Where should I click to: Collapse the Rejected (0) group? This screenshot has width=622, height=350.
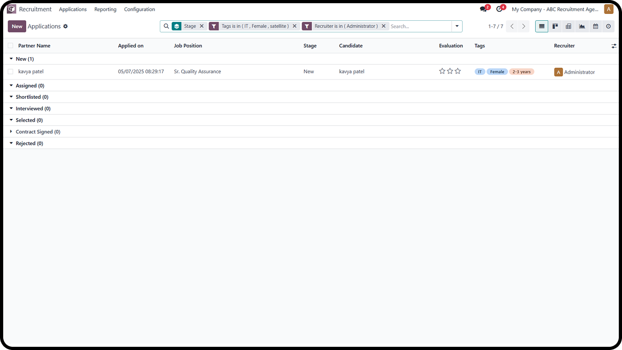click(11, 143)
